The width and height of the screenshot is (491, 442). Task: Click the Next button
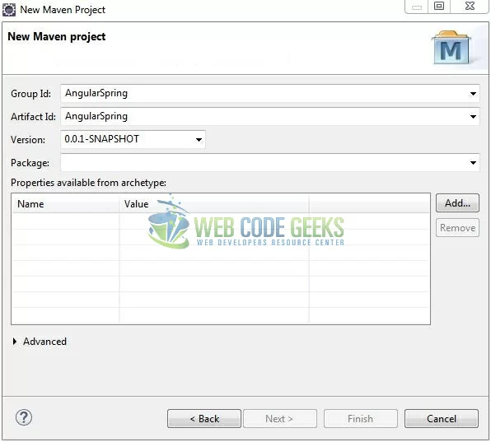point(280,418)
